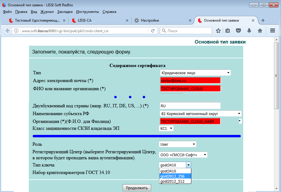Click the search magnifier icon
Screen dimensions: 281x192
pos(164,31)
